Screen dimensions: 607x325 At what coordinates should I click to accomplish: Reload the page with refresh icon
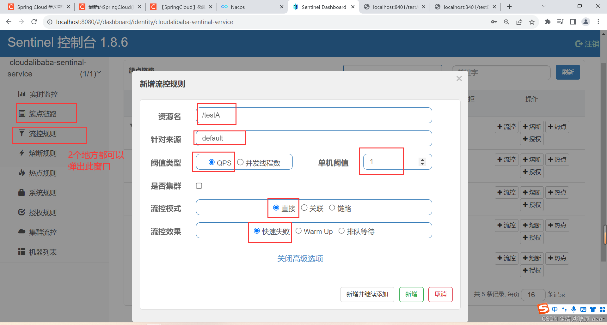pyautogui.click(x=34, y=22)
